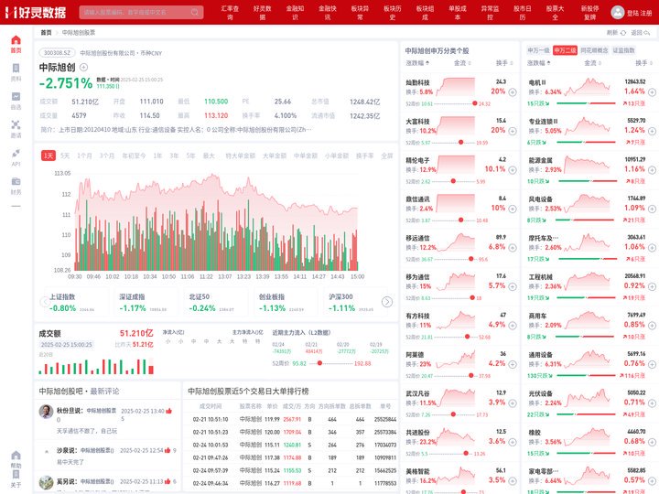Show chart in 全屏 mode
Screen dimensions: 659x494
point(386,156)
